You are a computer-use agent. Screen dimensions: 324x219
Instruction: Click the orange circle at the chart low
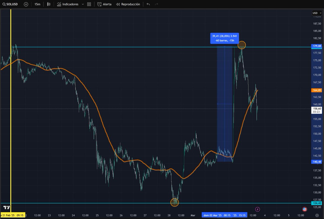pyautogui.click(x=175, y=202)
